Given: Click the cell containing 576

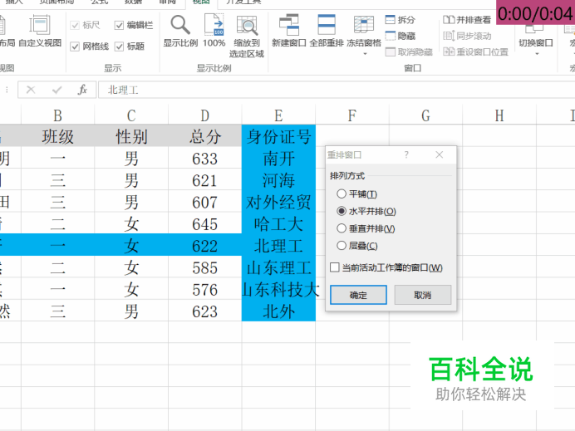Looking at the screenshot, I should (205, 289).
